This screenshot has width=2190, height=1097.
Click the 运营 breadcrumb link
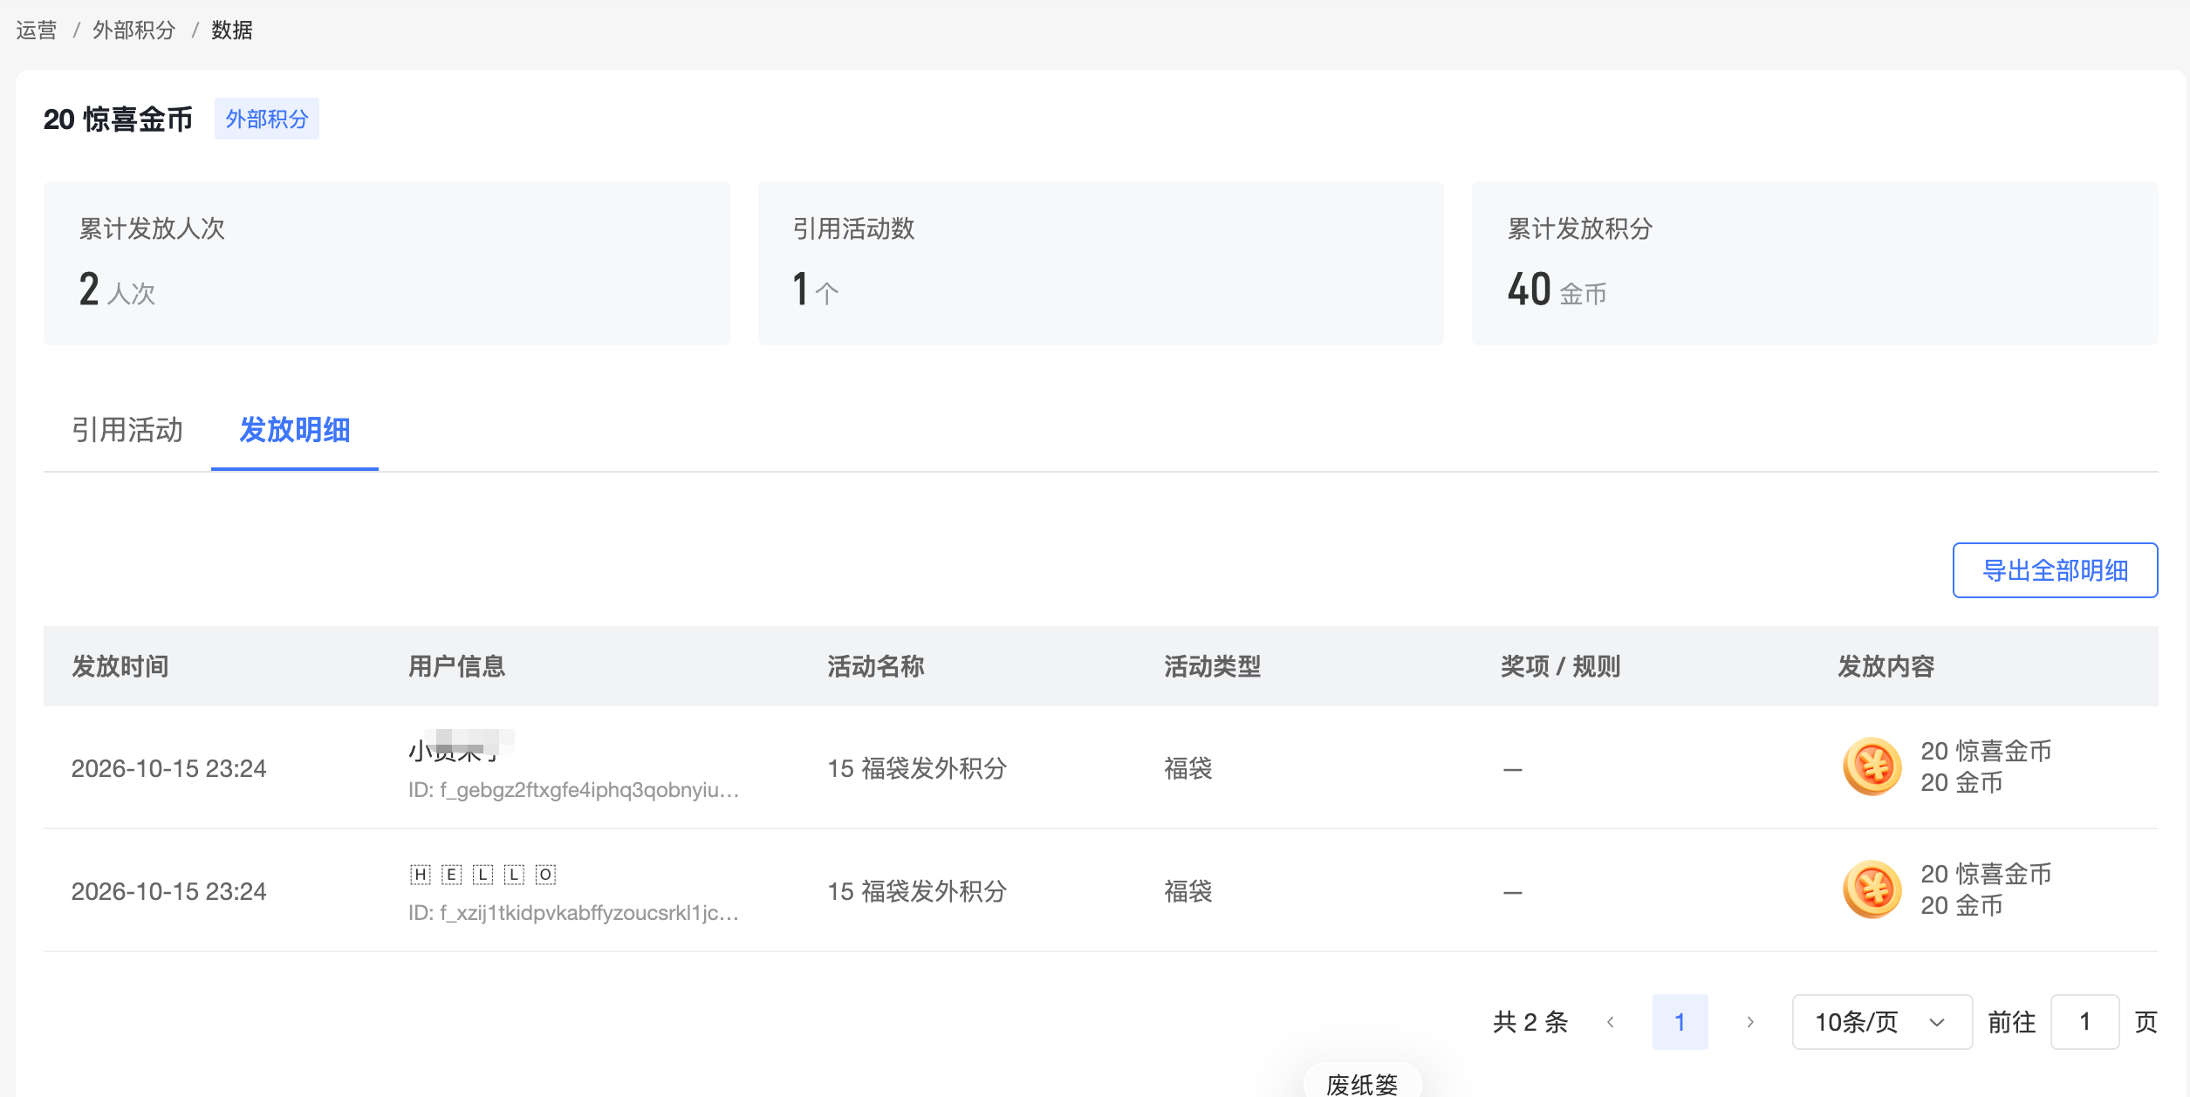(x=37, y=31)
